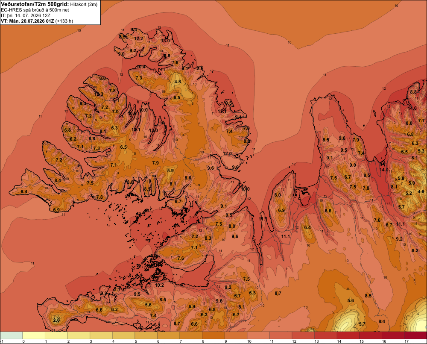This screenshot has width=427, height=344.
Task: Click the 5.9 temperature value
Action: [170, 171]
